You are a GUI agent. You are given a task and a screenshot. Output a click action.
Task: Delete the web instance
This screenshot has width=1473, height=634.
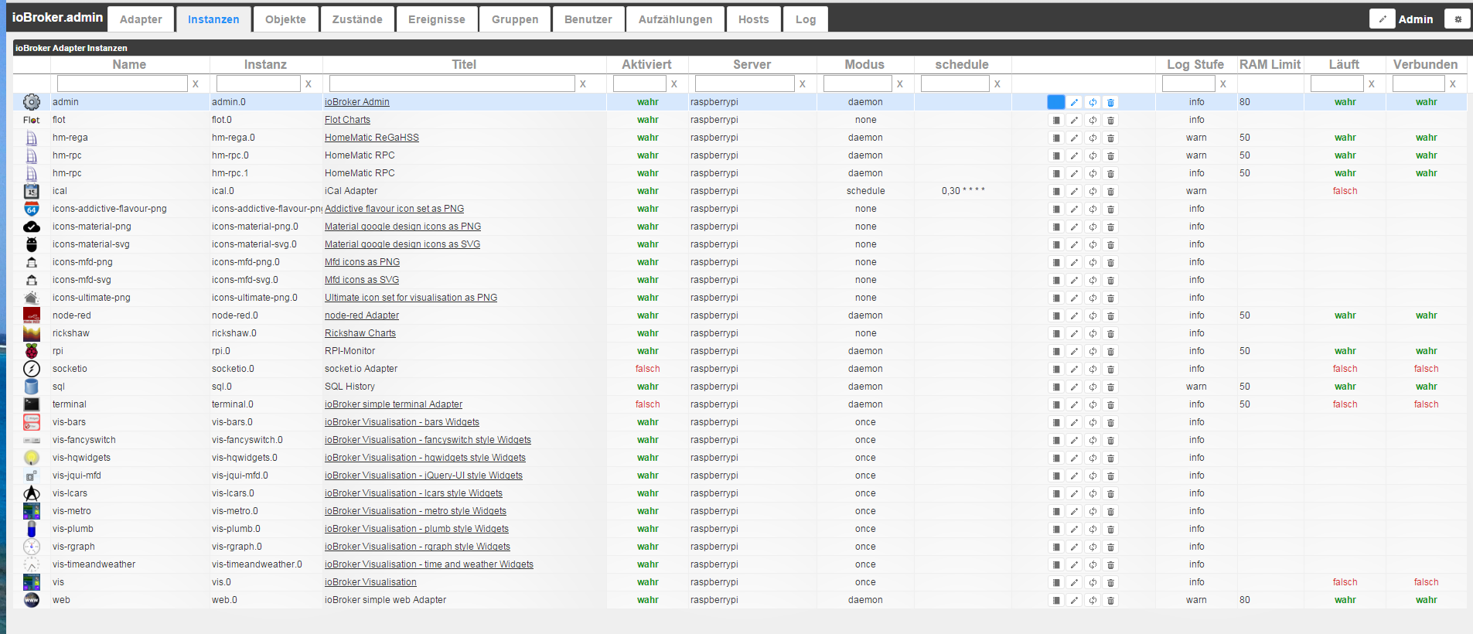tap(1111, 600)
